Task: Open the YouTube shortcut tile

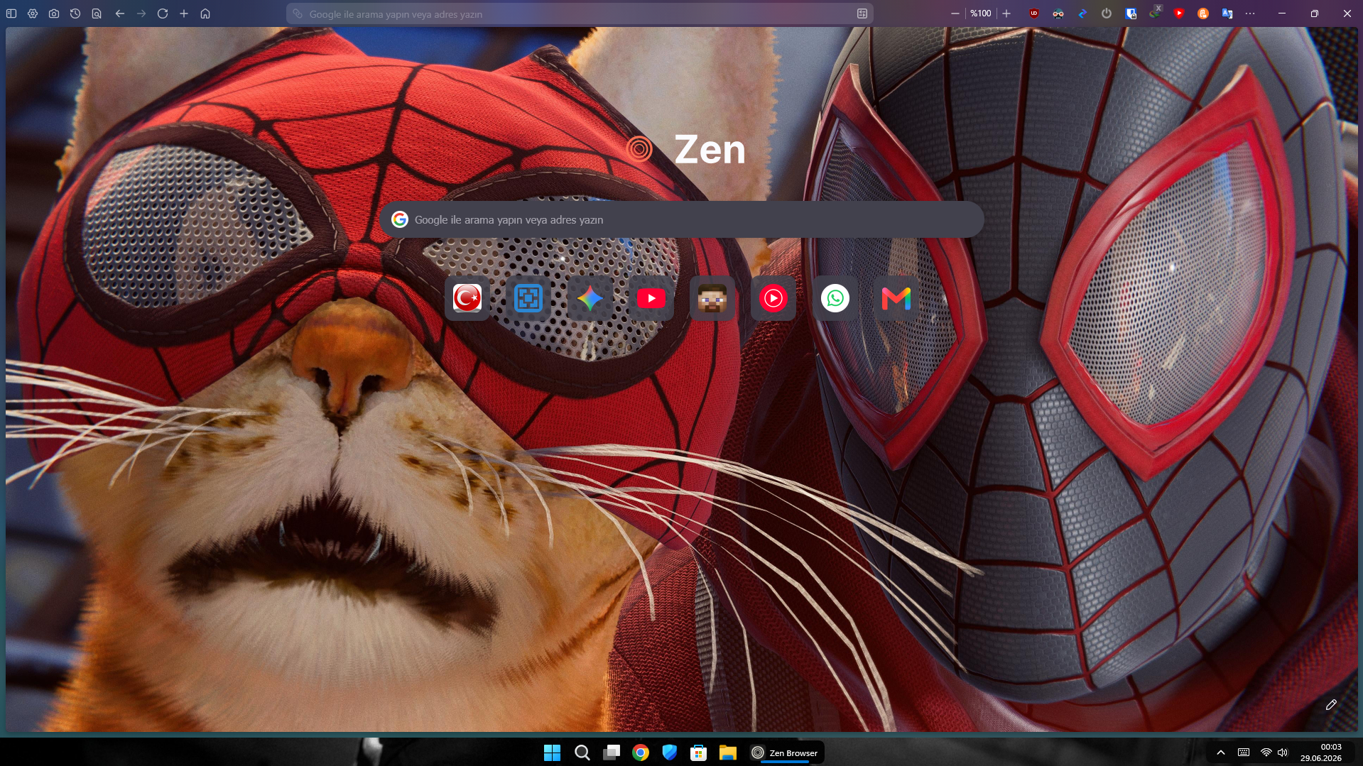Action: pos(651,298)
